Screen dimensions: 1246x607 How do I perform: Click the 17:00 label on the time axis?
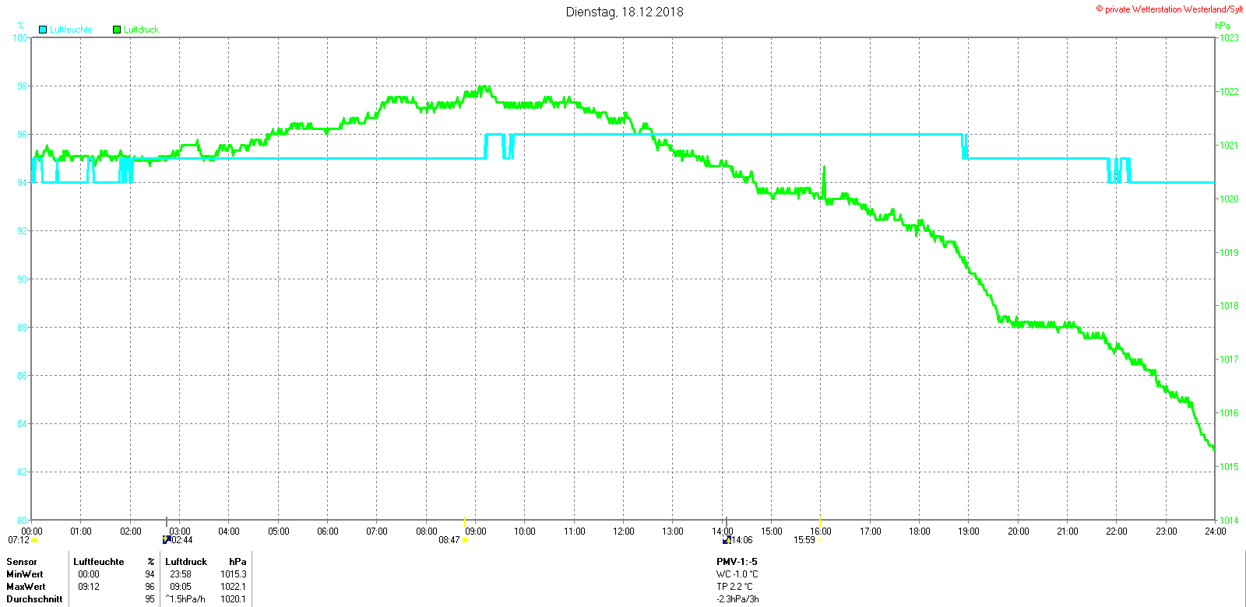click(871, 532)
